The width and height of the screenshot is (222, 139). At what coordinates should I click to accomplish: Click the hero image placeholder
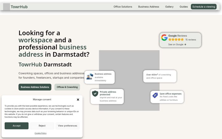pyautogui.click(x=129, y=80)
